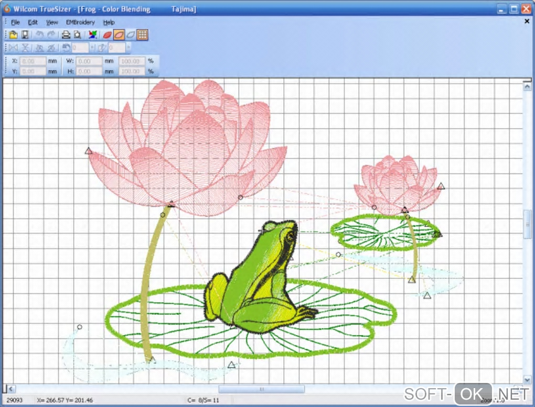Screen dimensions: 535x407
Task: Click the rotate-by-angle arrow icon
Action: [66, 48]
